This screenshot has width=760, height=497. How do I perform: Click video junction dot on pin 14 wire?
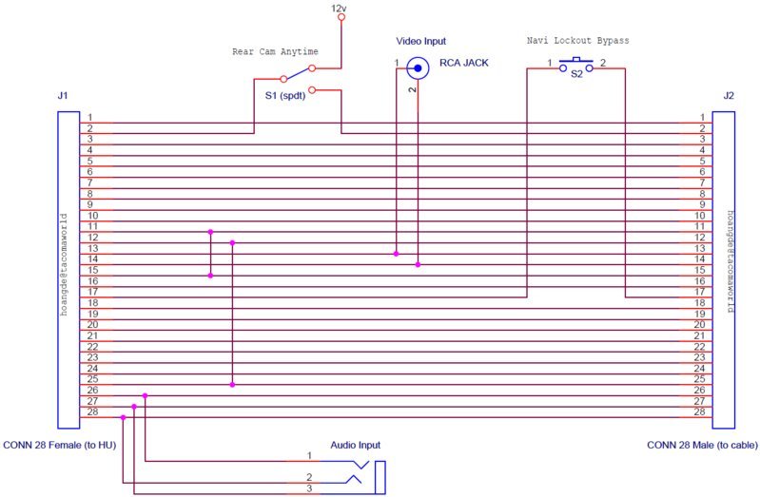418,264
